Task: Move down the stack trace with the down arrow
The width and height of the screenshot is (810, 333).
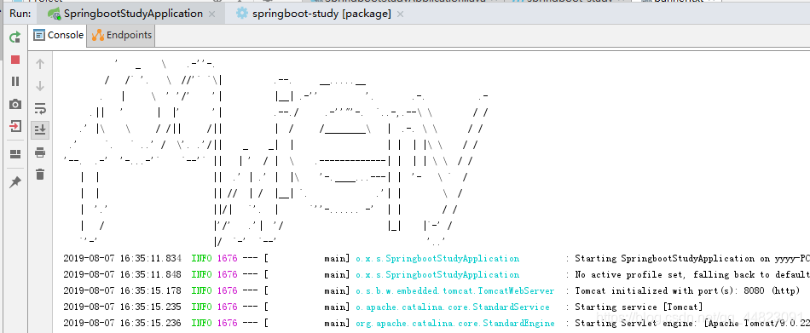Action: 40,86
